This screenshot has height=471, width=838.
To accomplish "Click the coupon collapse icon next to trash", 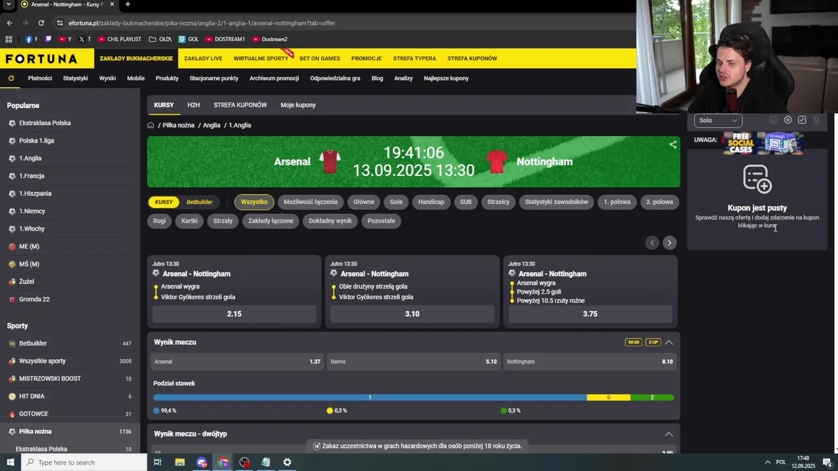I will [802, 120].
